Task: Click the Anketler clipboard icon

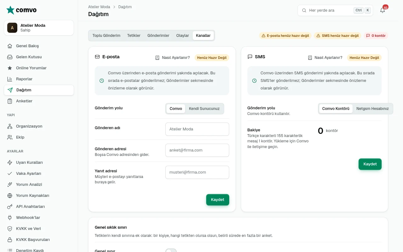Action: coord(10,101)
